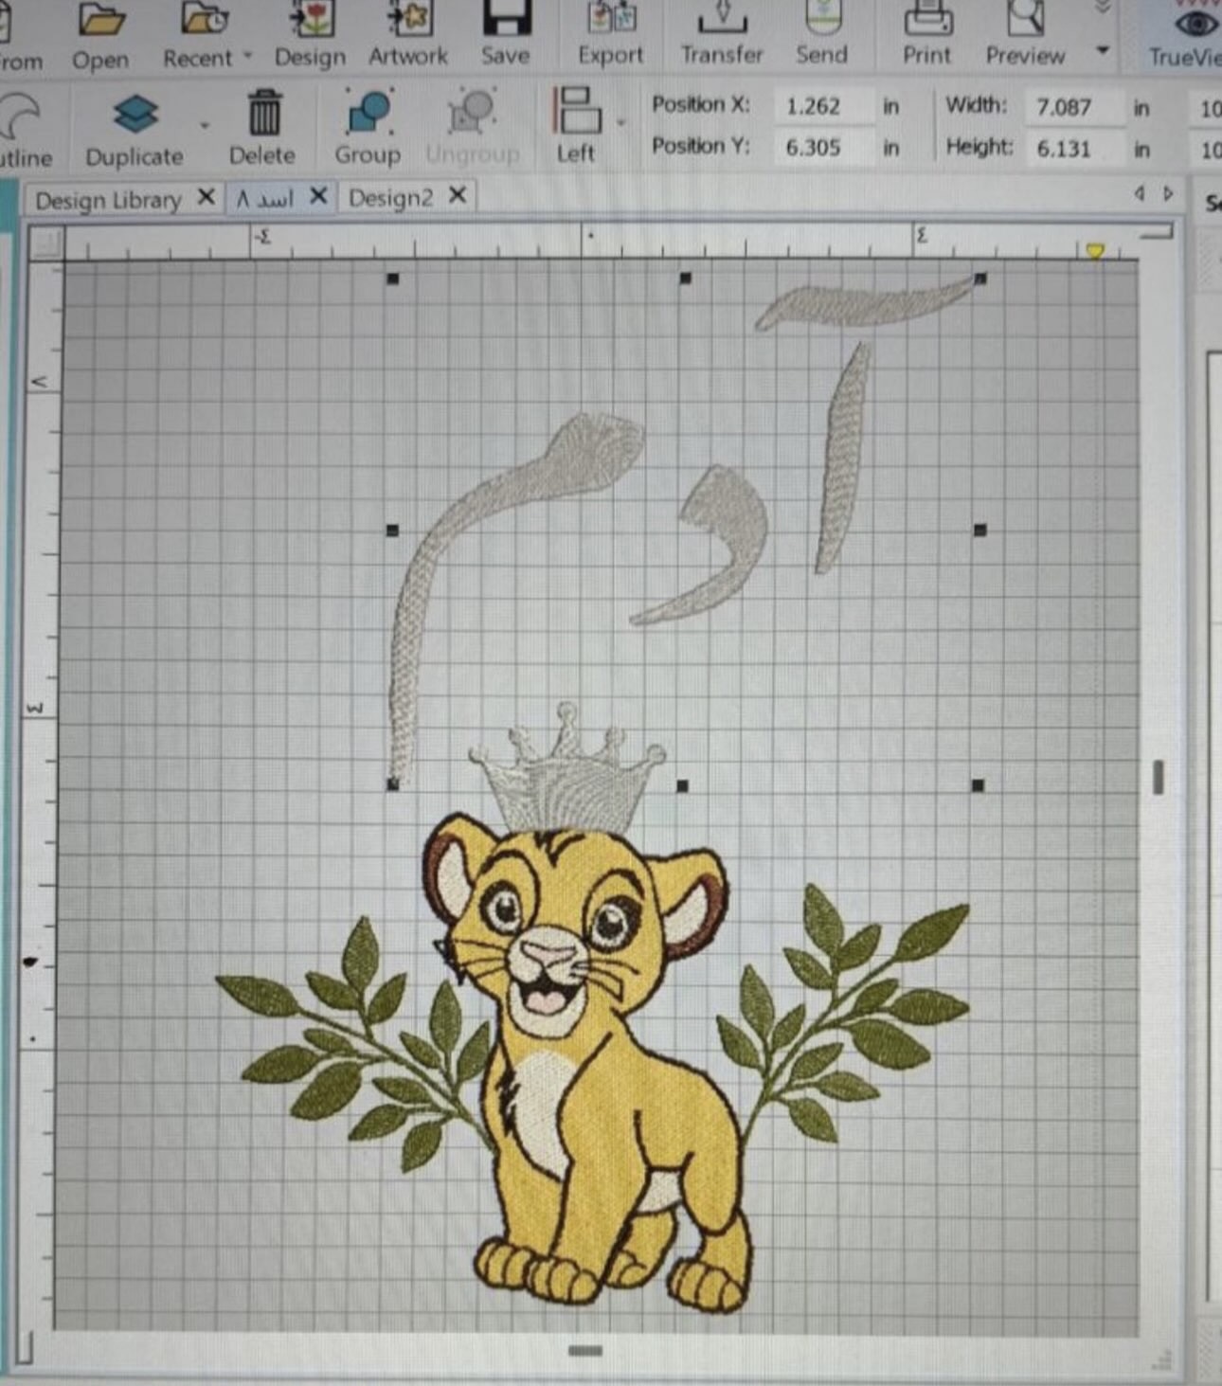Image resolution: width=1222 pixels, height=1386 pixels.
Task: Switch to the Design Library tab
Action: [x=108, y=201]
